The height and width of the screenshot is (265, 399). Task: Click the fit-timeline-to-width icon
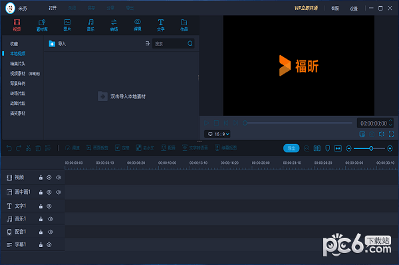(x=338, y=148)
